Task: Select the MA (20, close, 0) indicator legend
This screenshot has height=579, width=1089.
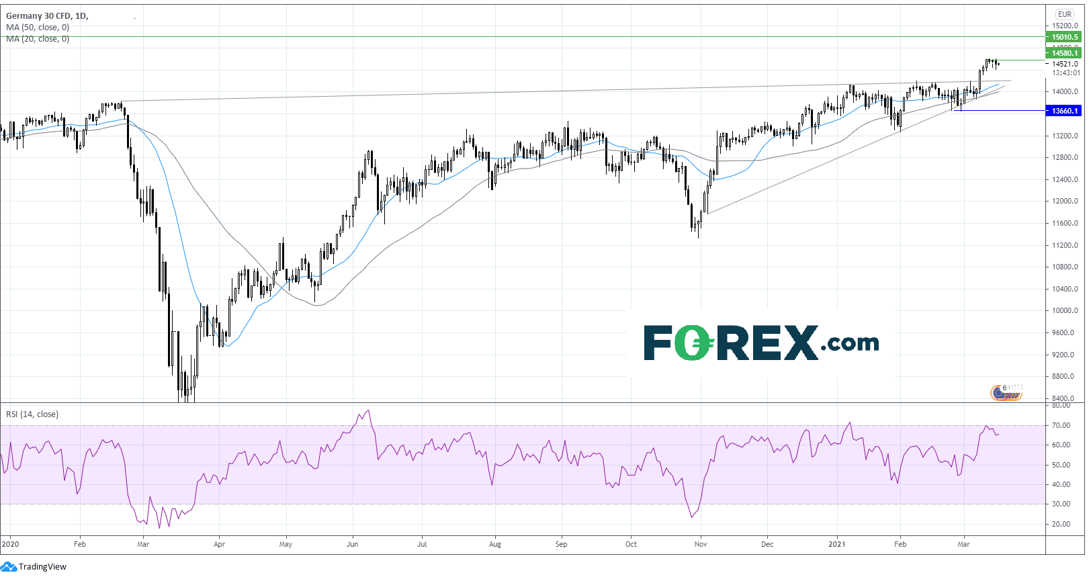Action: [38, 39]
